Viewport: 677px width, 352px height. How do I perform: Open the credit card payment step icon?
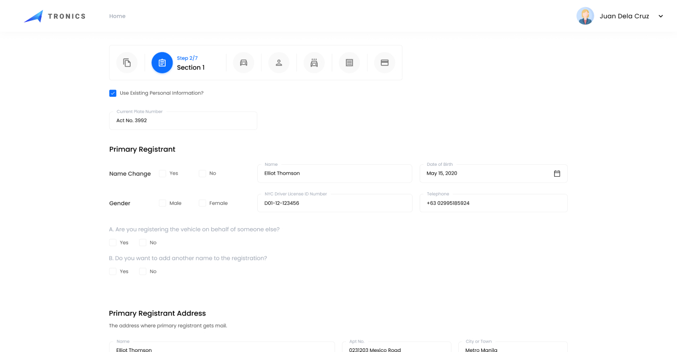click(384, 63)
